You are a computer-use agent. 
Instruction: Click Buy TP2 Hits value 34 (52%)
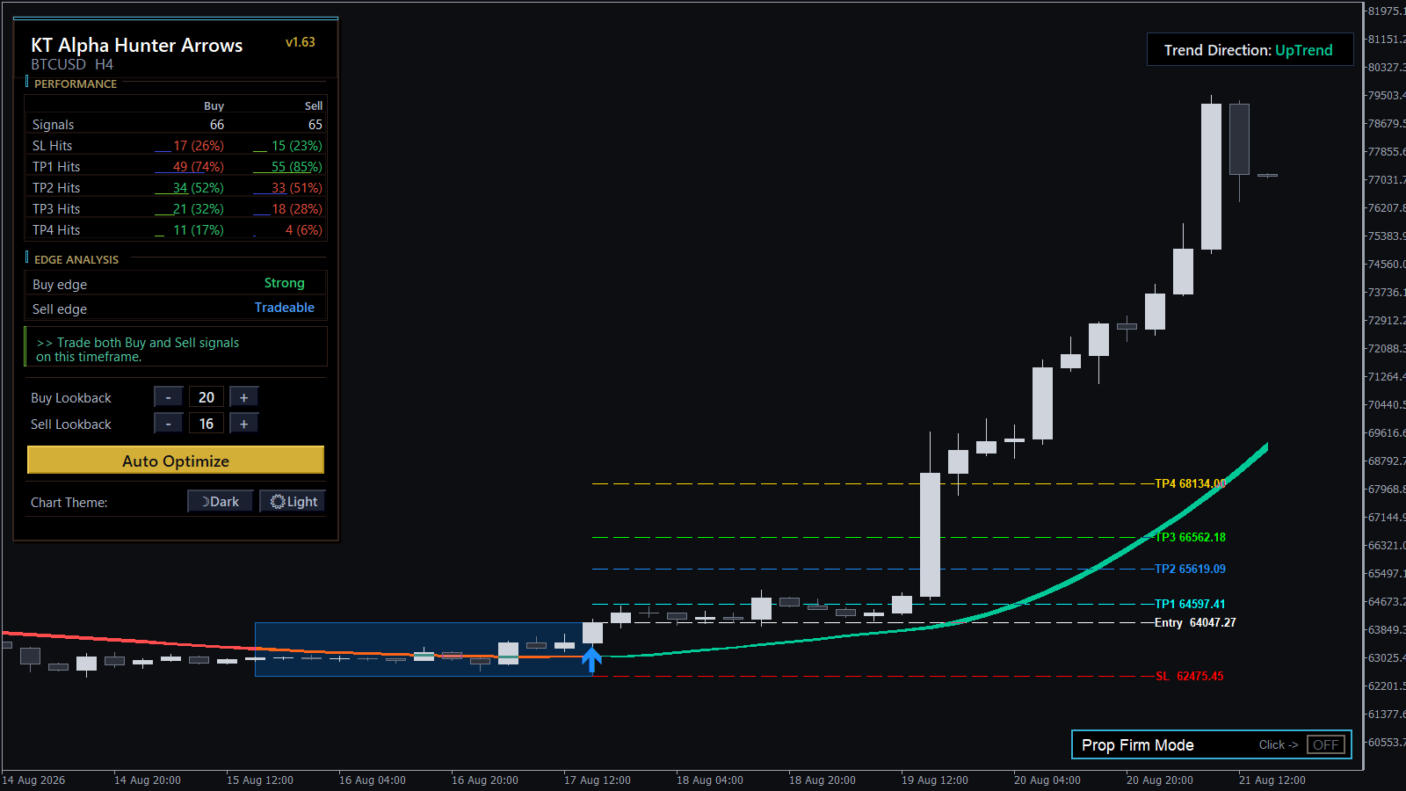tap(199, 188)
